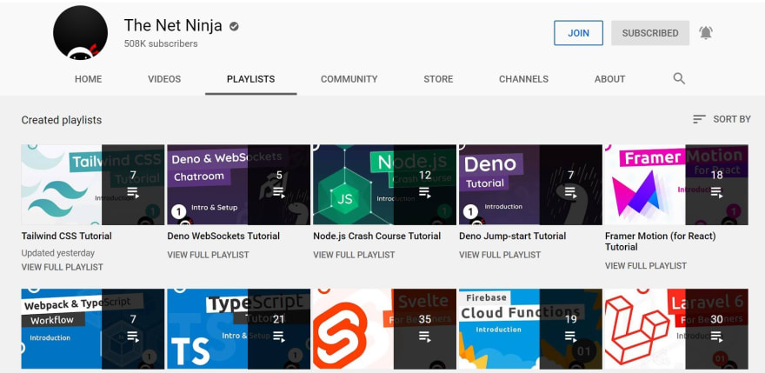Open the Tailwind CSS playlist thumbnail
The width and height of the screenshot is (765, 373).
tap(93, 184)
